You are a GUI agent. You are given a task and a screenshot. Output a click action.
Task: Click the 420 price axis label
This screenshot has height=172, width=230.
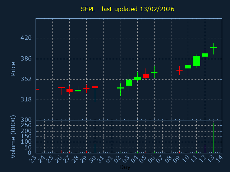(x=26, y=38)
